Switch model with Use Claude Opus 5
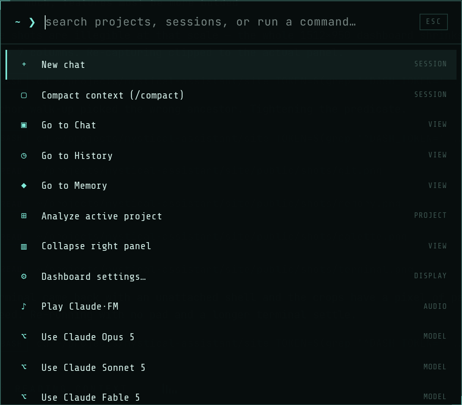This screenshot has height=405, width=462. click(231, 337)
